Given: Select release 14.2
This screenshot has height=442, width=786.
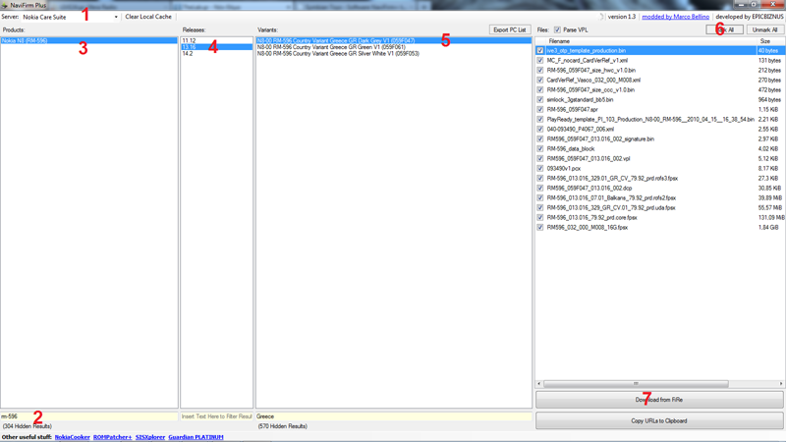Looking at the screenshot, I should (x=216, y=54).
